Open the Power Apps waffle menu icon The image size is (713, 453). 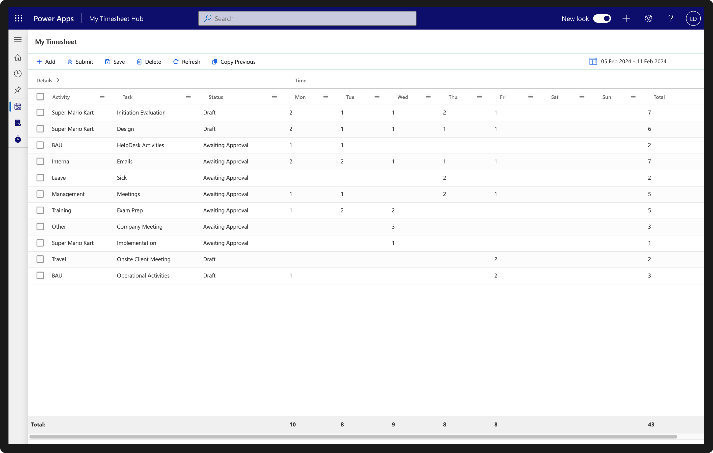pyautogui.click(x=18, y=18)
